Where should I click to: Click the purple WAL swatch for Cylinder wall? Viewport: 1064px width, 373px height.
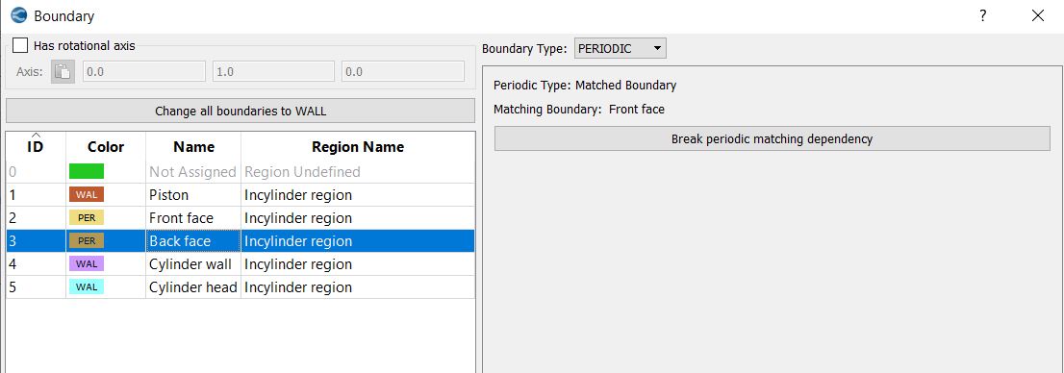87,263
